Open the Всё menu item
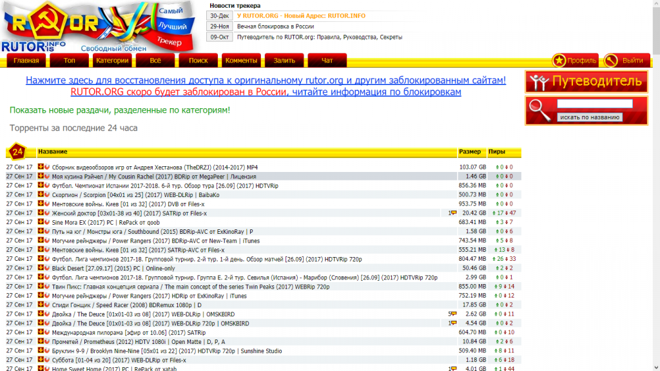This screenshot has width=660, height=371. 155,60
